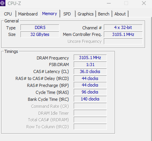Click the Uncore Frequency label
This screenshot has height=141, width=152.
point(84,41)
